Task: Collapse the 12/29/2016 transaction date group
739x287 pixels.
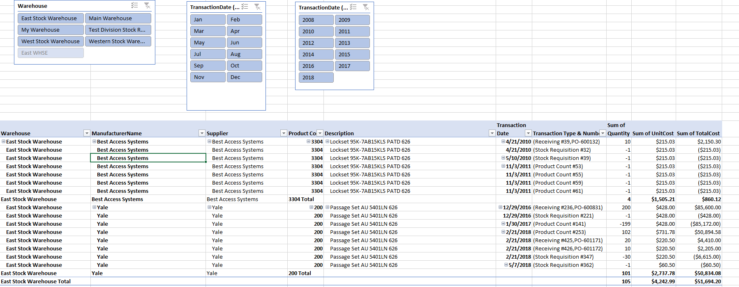Action: click(500, 207)
